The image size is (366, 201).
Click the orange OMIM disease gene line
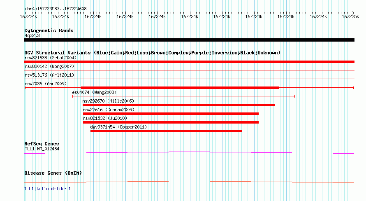tap(189, 182)
